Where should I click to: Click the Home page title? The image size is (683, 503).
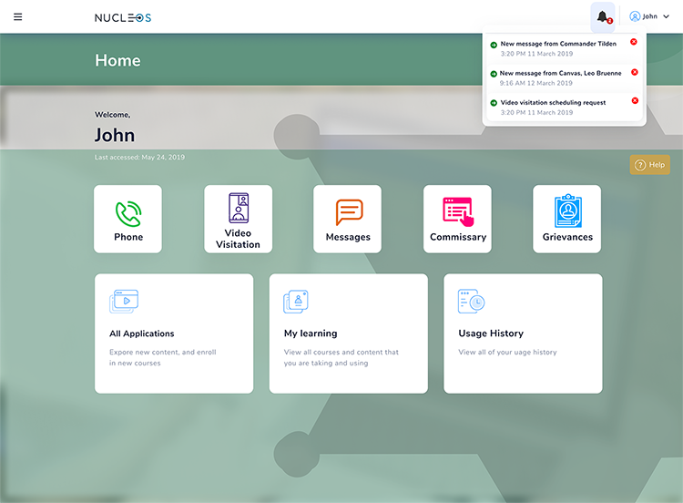(x=117, y=60)
